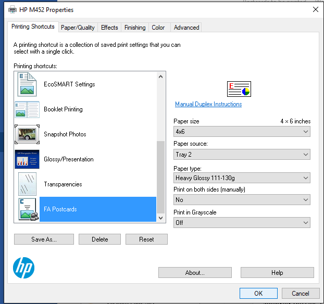Click the HP logo icon
Image resolution: width=324 pixels, height=304 pixels.
click(x=23, y=268)
